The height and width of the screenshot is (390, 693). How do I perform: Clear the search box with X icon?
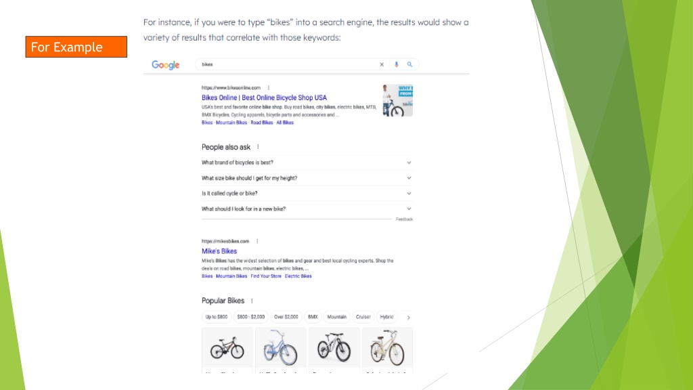pyautogui.click(x=382, y=64)
